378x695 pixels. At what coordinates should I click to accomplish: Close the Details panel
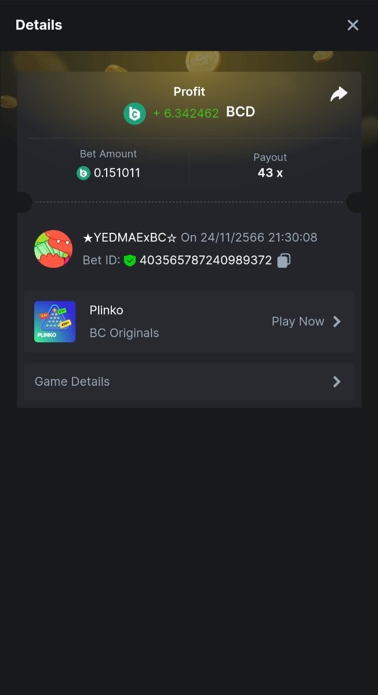point(352,25)
